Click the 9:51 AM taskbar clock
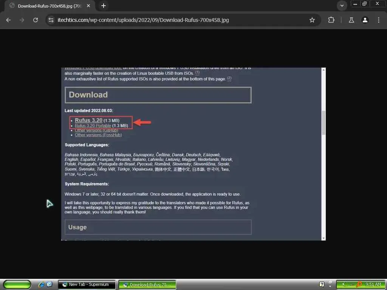This screenshot has width=387, height=290. (x=373, y=284)
